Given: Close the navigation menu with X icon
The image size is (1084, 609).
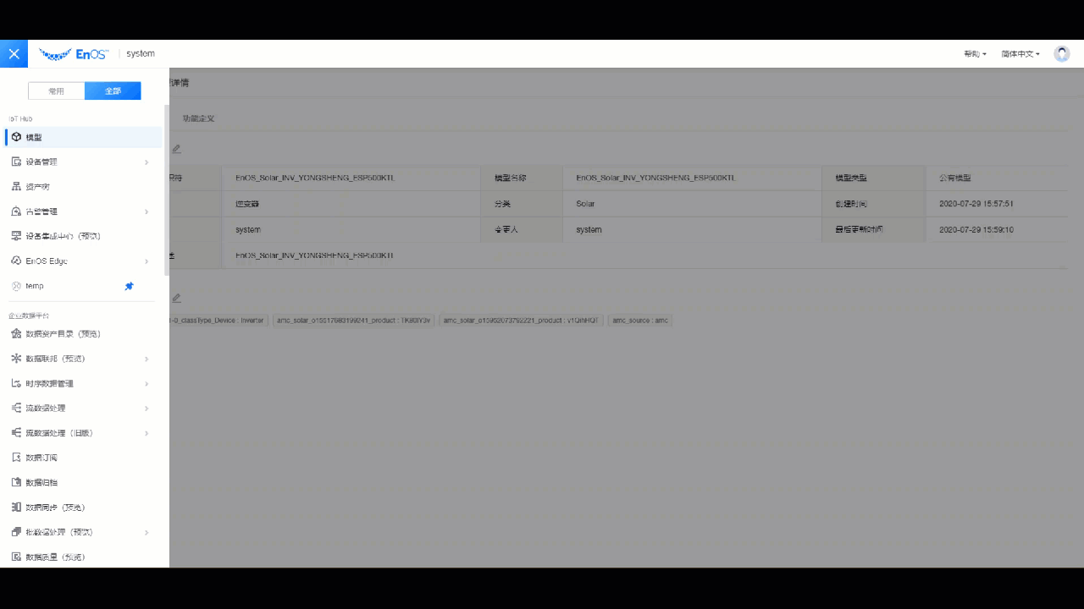Looking at the screenshot, I should [14, 53].
